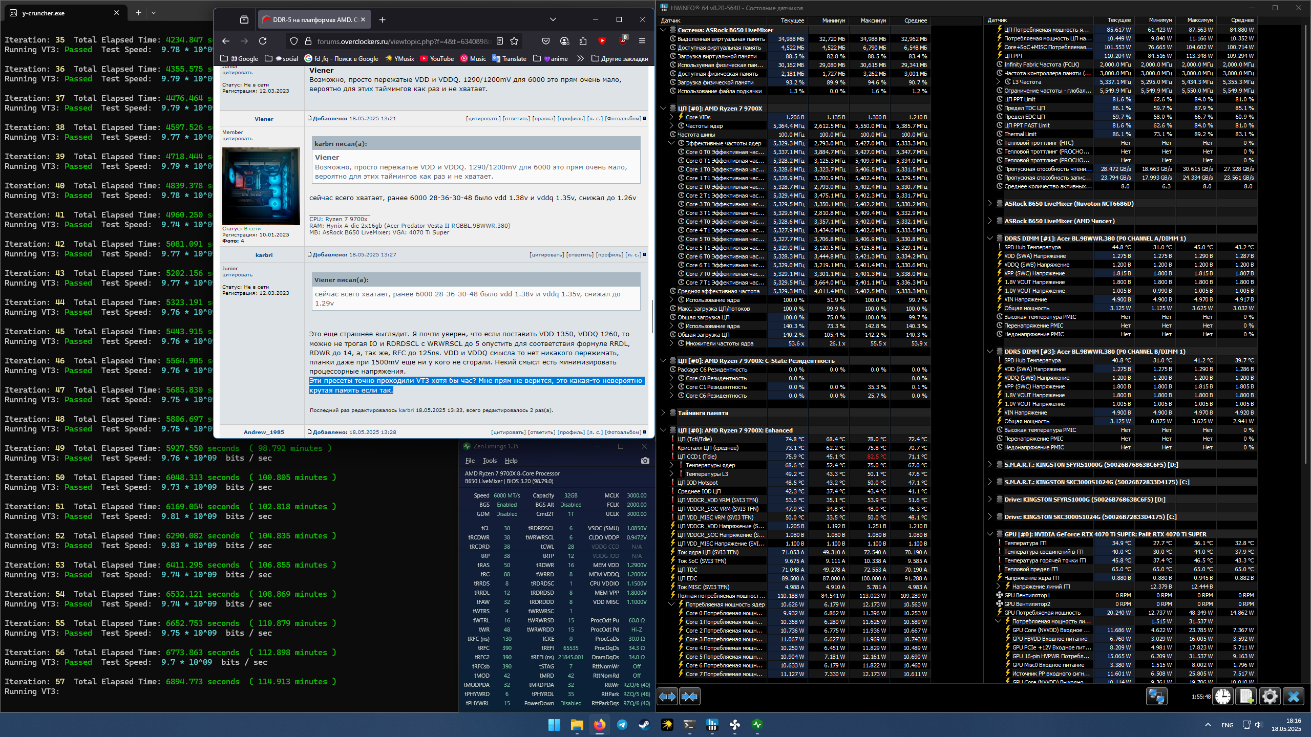Open Telegram from the taskbar
The height and width of the screenshot is (737, 1311).
622,724
